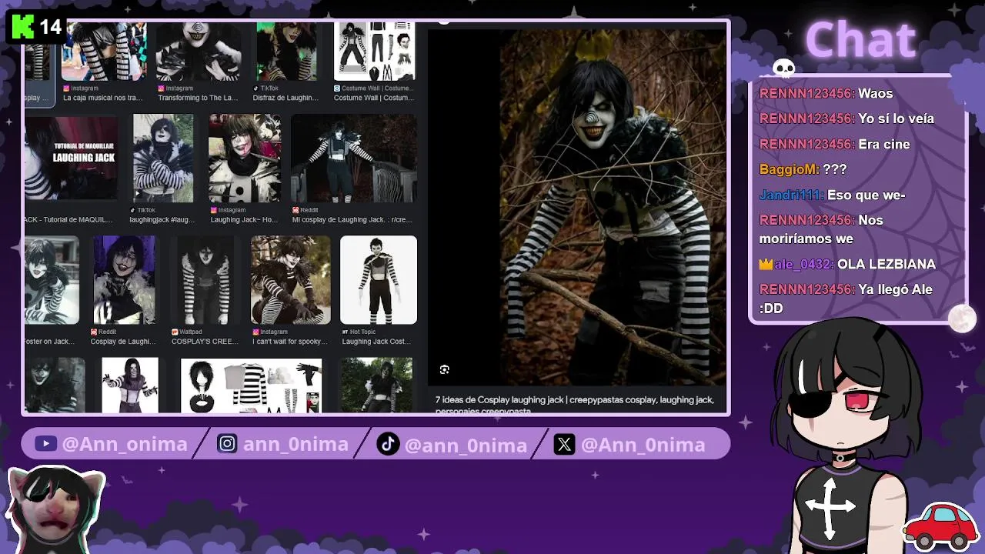Screen dimensions: 985x554
Task: Click the TikTok icon beside @ann_0nima
Action: pyautogui.click(x=388, y=444)
